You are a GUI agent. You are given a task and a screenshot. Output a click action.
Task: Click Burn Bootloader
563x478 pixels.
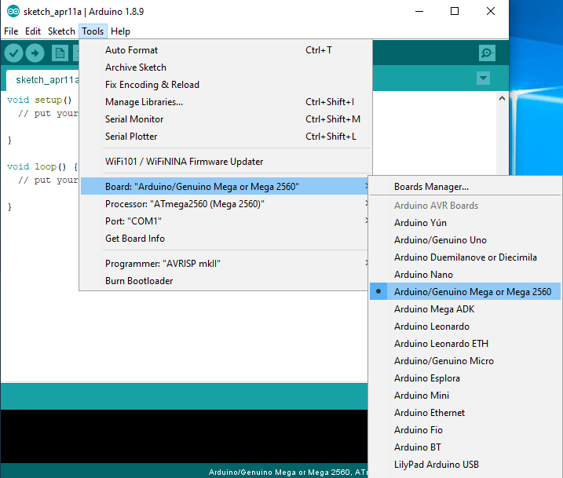coord(139,281)
